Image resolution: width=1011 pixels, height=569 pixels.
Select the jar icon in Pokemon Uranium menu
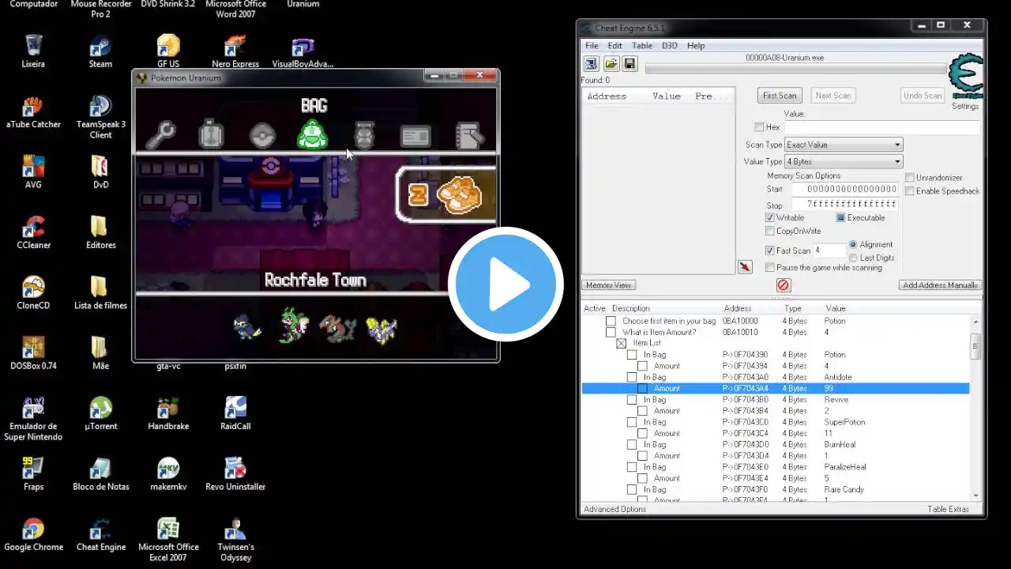(x=364, y=135)
